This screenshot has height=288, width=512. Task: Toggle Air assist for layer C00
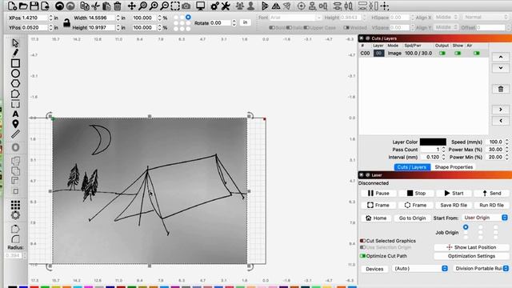click(477, 54)
